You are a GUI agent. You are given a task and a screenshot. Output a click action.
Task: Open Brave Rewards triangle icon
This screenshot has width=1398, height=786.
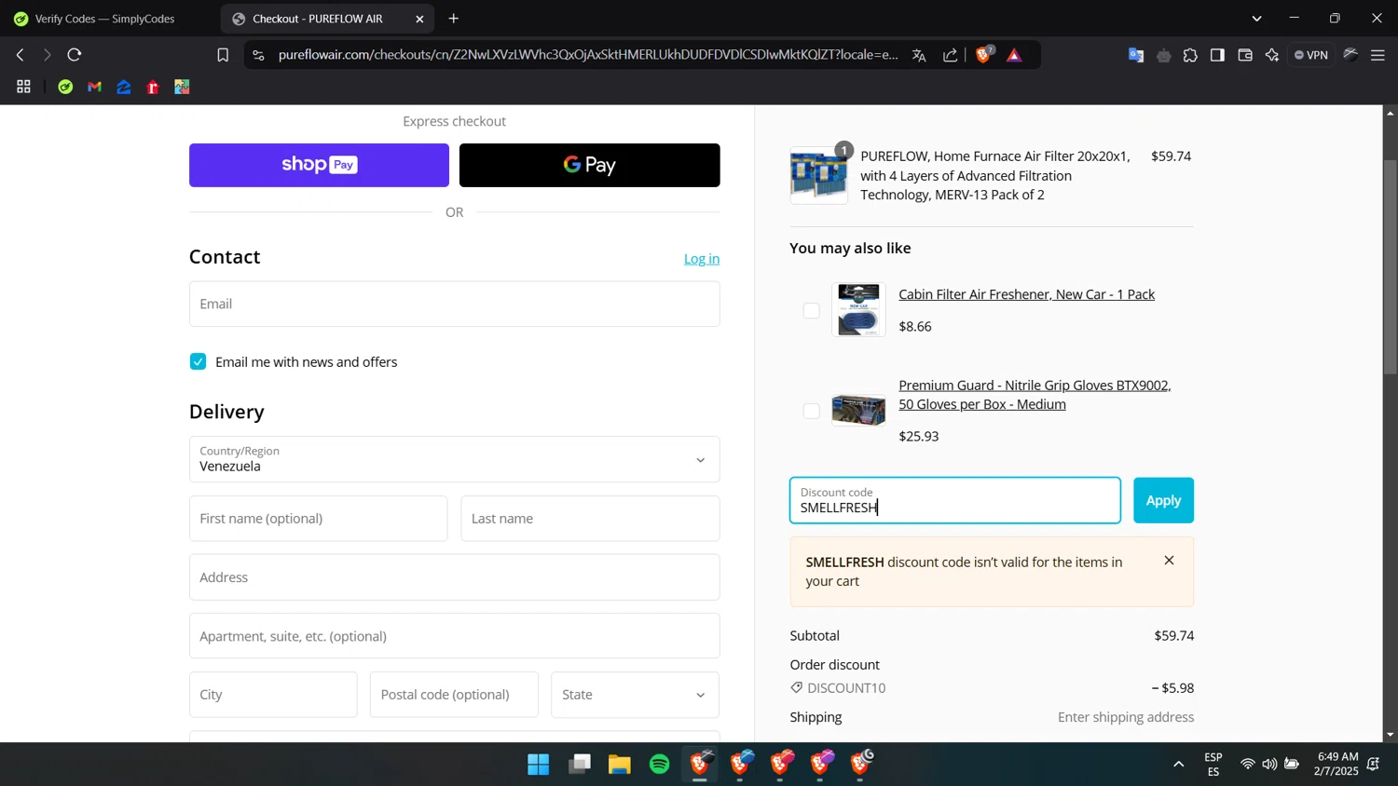click(1015, 55)
